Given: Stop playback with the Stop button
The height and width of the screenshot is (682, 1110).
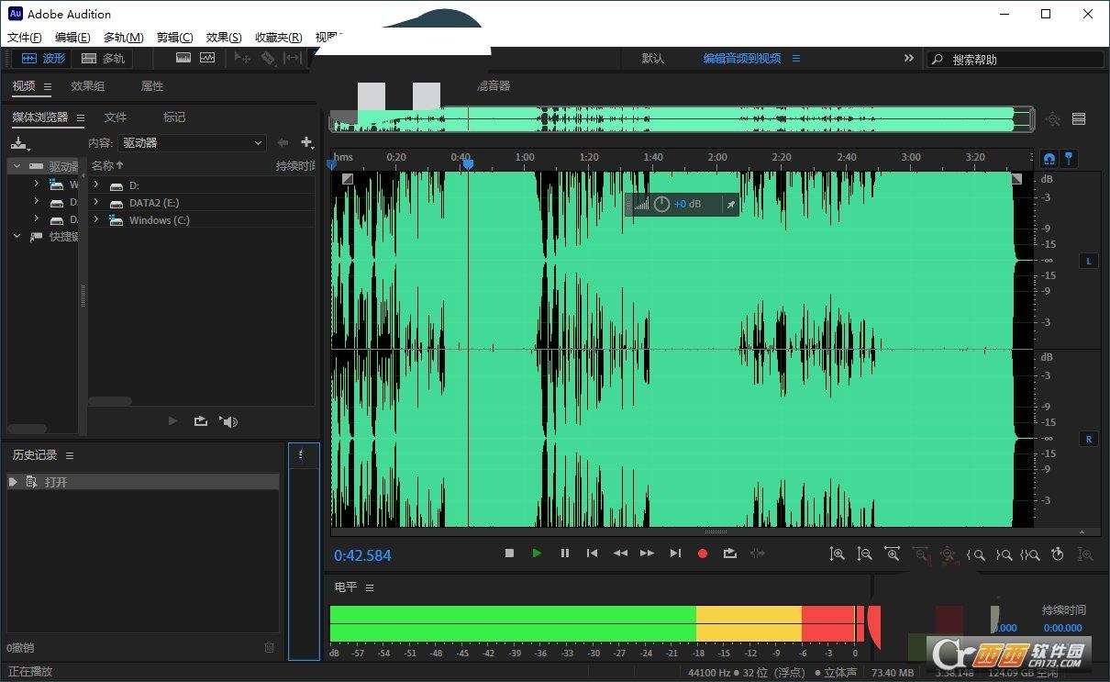Looking at the screenshot, I should (x=509, y=553).
